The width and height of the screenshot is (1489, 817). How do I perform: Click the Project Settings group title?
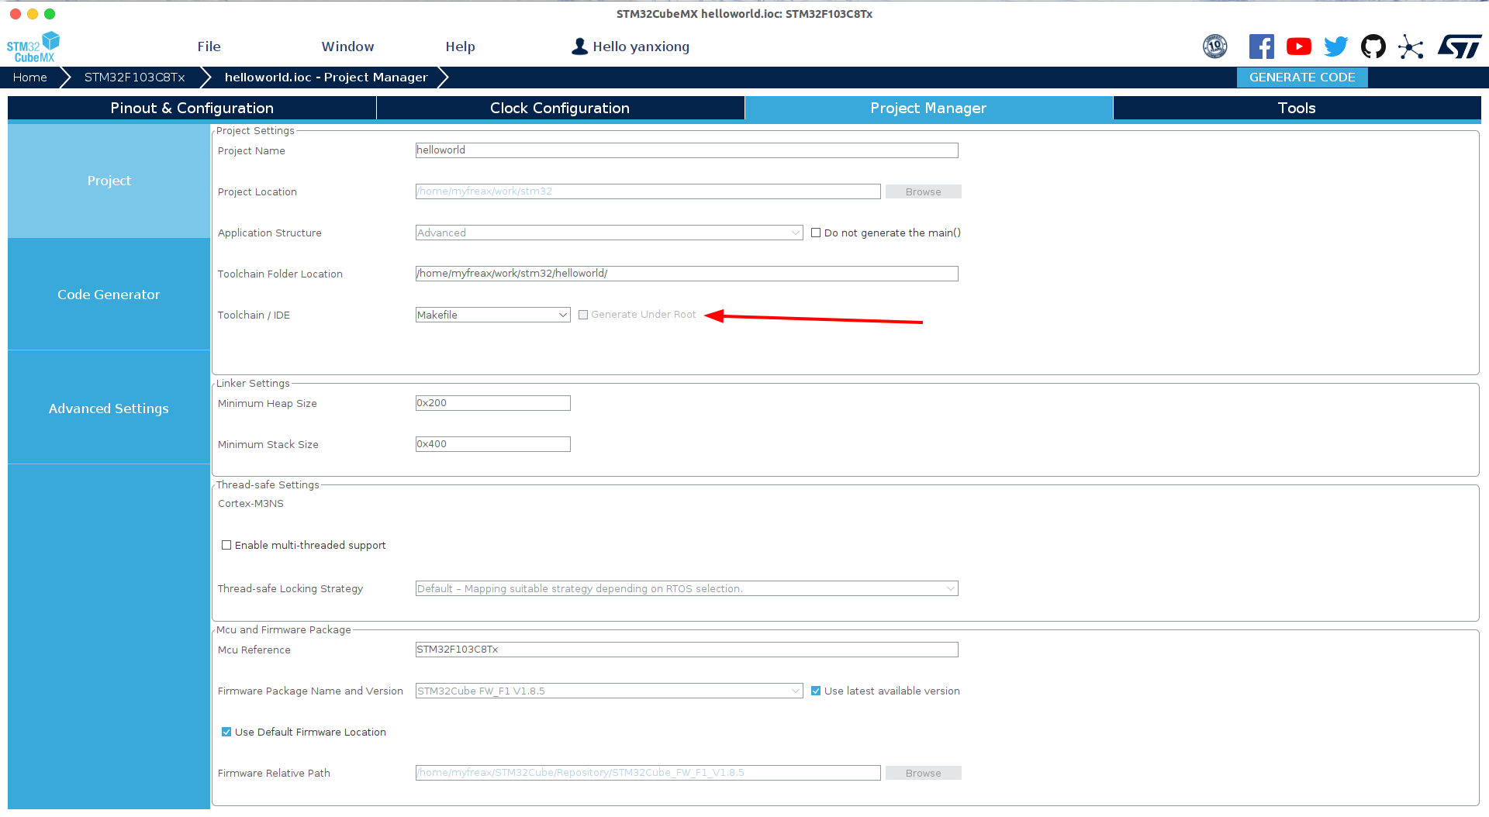click(x=255, y=130)
